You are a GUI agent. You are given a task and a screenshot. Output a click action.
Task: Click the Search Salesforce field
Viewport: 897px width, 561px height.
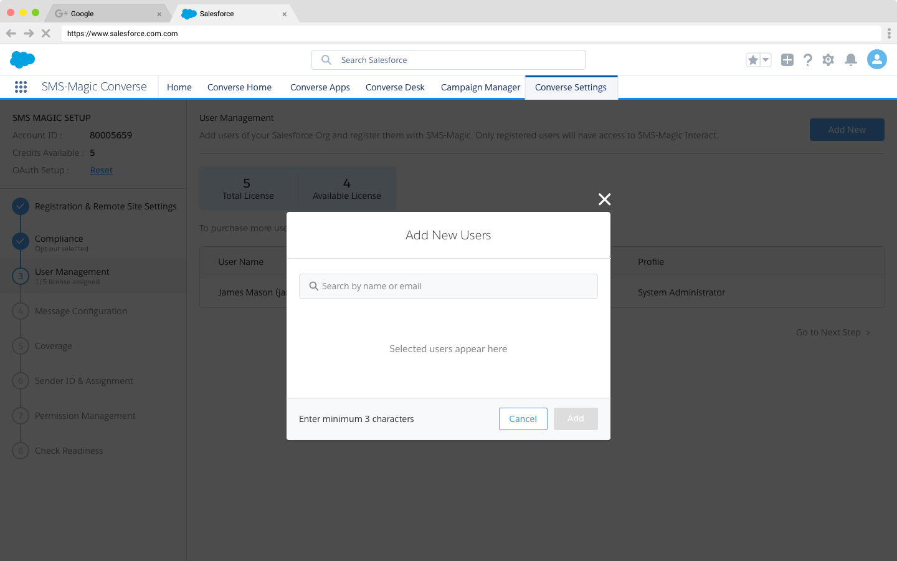click(448, 60)
